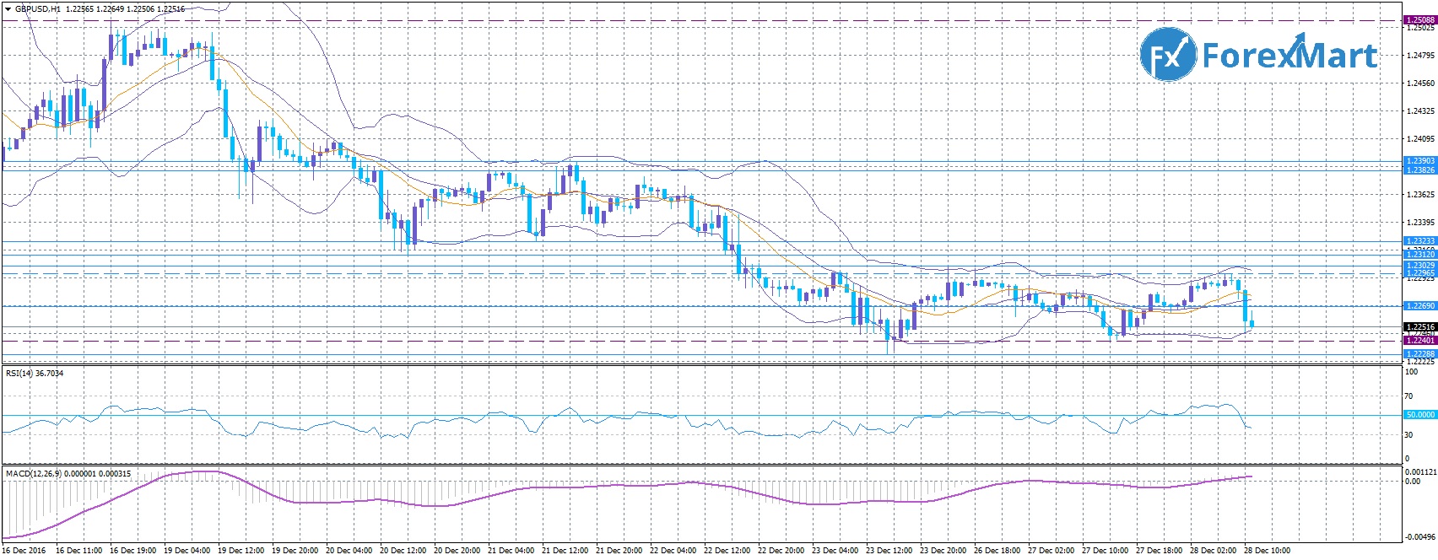Viewport: 1438px width, 560px height.
Task: Click the current price 1.22516 black label
Action: tap(1419, 327)
